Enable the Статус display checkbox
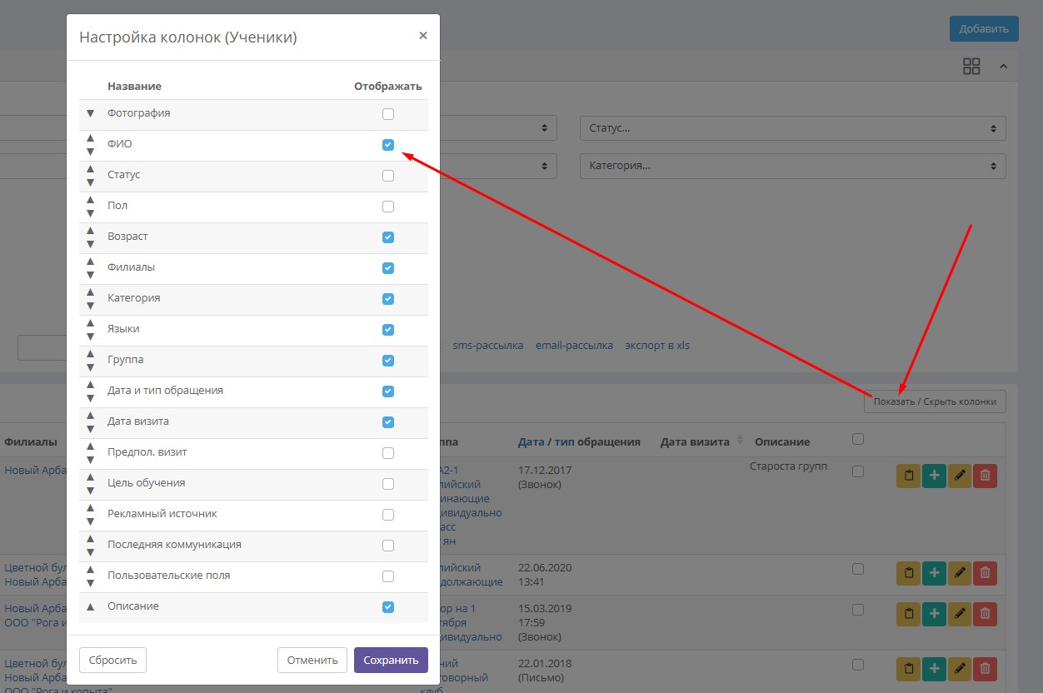Viewport: 1043px width, 693px height. [x=388, y=176]
